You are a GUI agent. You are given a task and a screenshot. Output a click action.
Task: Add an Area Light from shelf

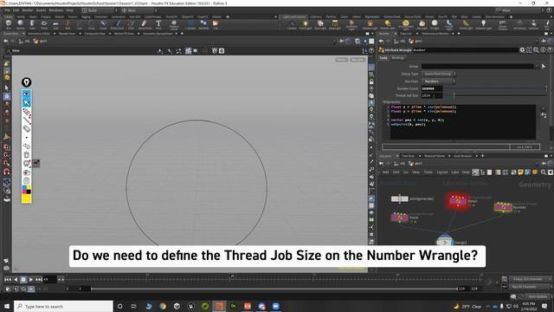(335, 24)
